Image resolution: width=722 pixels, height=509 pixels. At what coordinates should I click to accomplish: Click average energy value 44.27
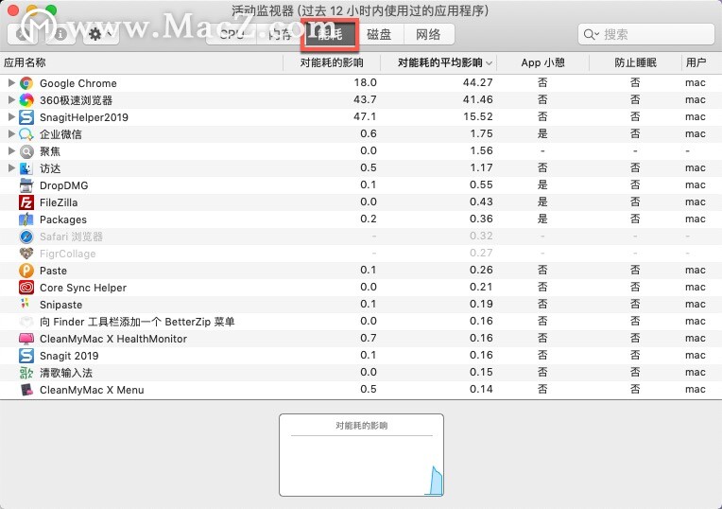click(478, 82)
